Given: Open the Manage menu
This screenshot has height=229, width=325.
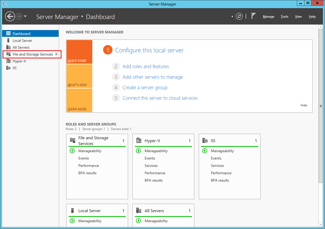Looking at the screenshot, I should (268, 17).
